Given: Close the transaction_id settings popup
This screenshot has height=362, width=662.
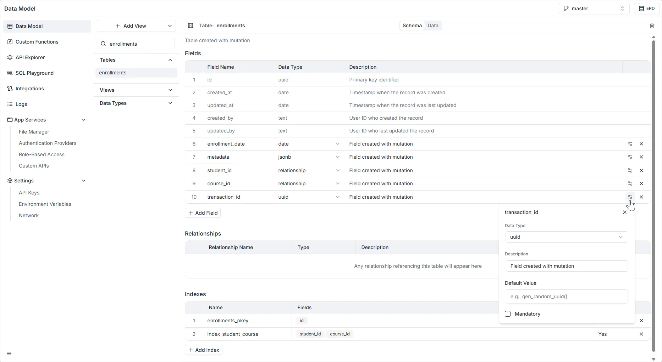Looking at the screenshot, I should (x=624, y=212).
